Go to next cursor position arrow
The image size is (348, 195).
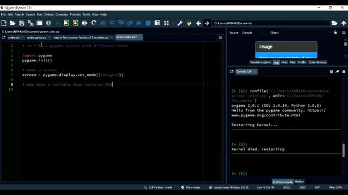207,23
